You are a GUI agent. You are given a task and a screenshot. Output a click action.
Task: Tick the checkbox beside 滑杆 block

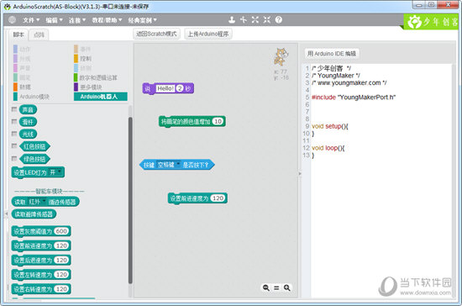[13, 121]
